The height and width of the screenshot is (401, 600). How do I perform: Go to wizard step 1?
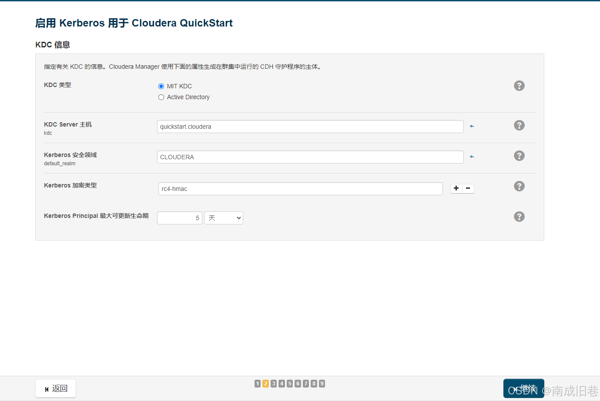[x=258, y=384]
